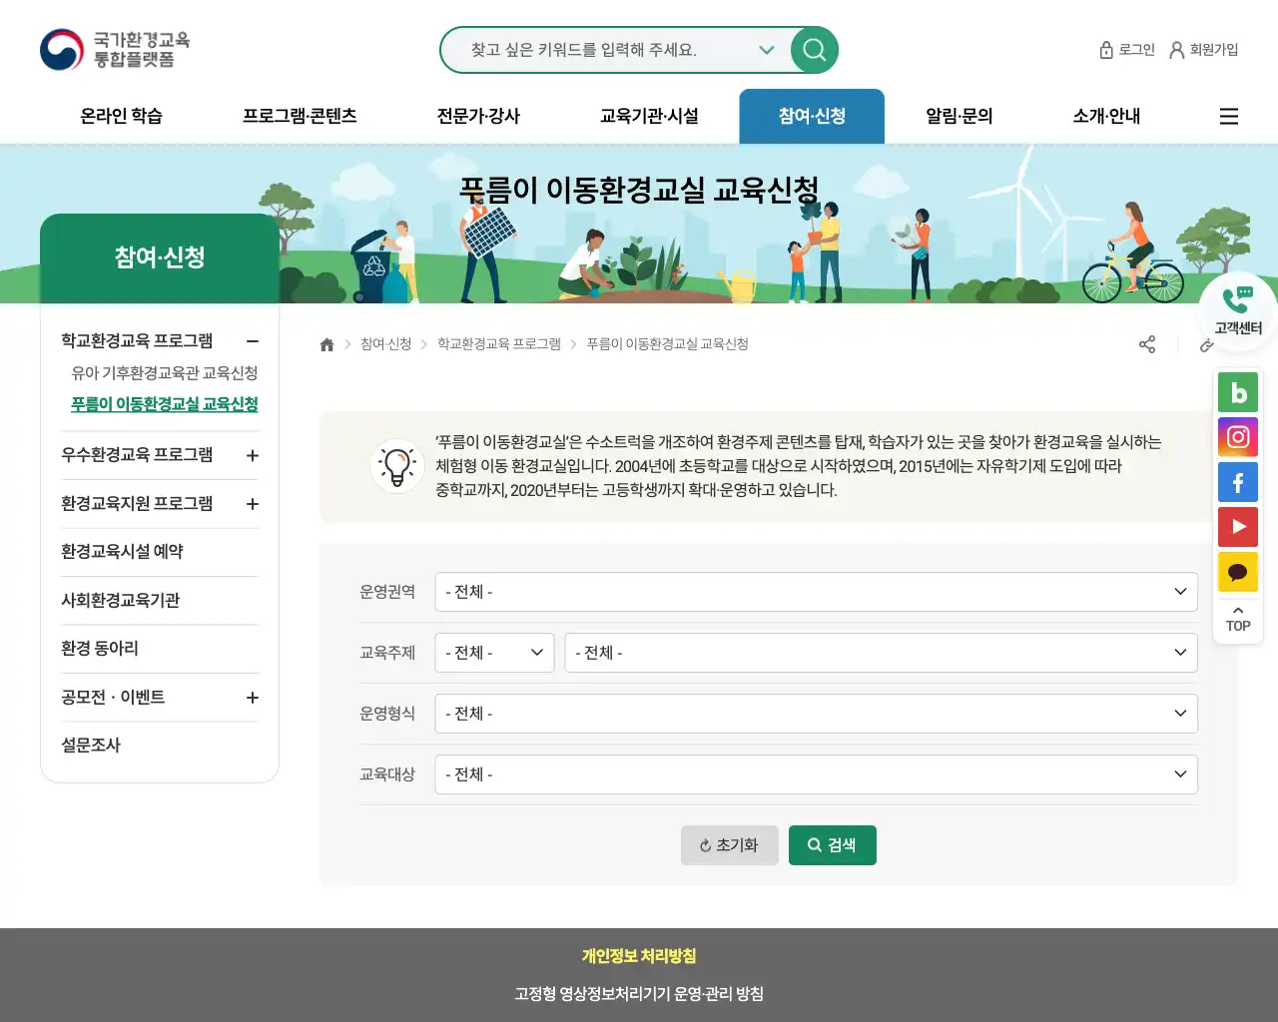Switch to the 온라인 학습 menu
This screenshot has width=1278, height=1022.
pyautogui.click(x=120, y=116)
